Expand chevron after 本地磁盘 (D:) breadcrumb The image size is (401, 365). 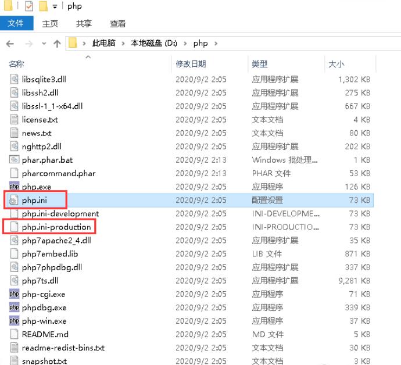pos(185,44)
